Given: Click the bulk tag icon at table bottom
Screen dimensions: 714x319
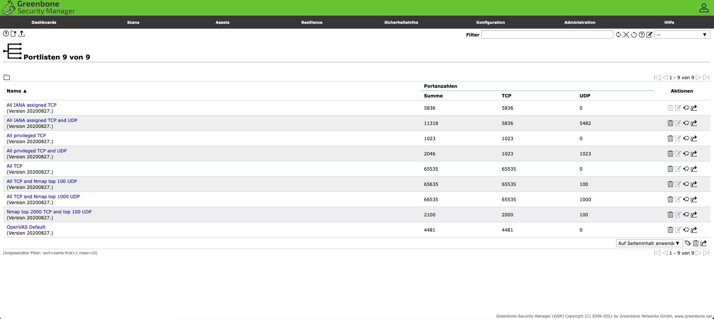Looking at the screenshot, I should pyautogui.click(x=688, y=243).
